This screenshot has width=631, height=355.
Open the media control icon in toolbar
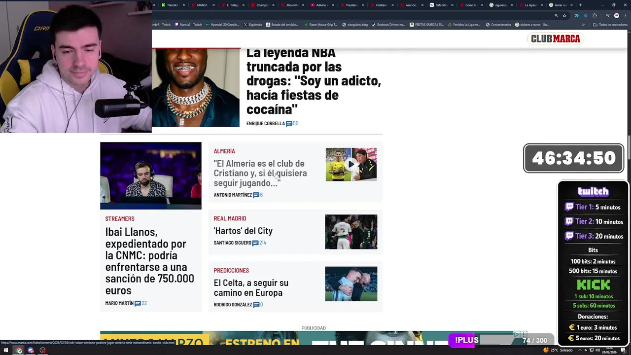(607, 15)
